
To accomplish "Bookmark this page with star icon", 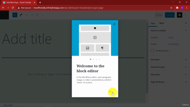I will pyautogui.click(x=171, y=8).
